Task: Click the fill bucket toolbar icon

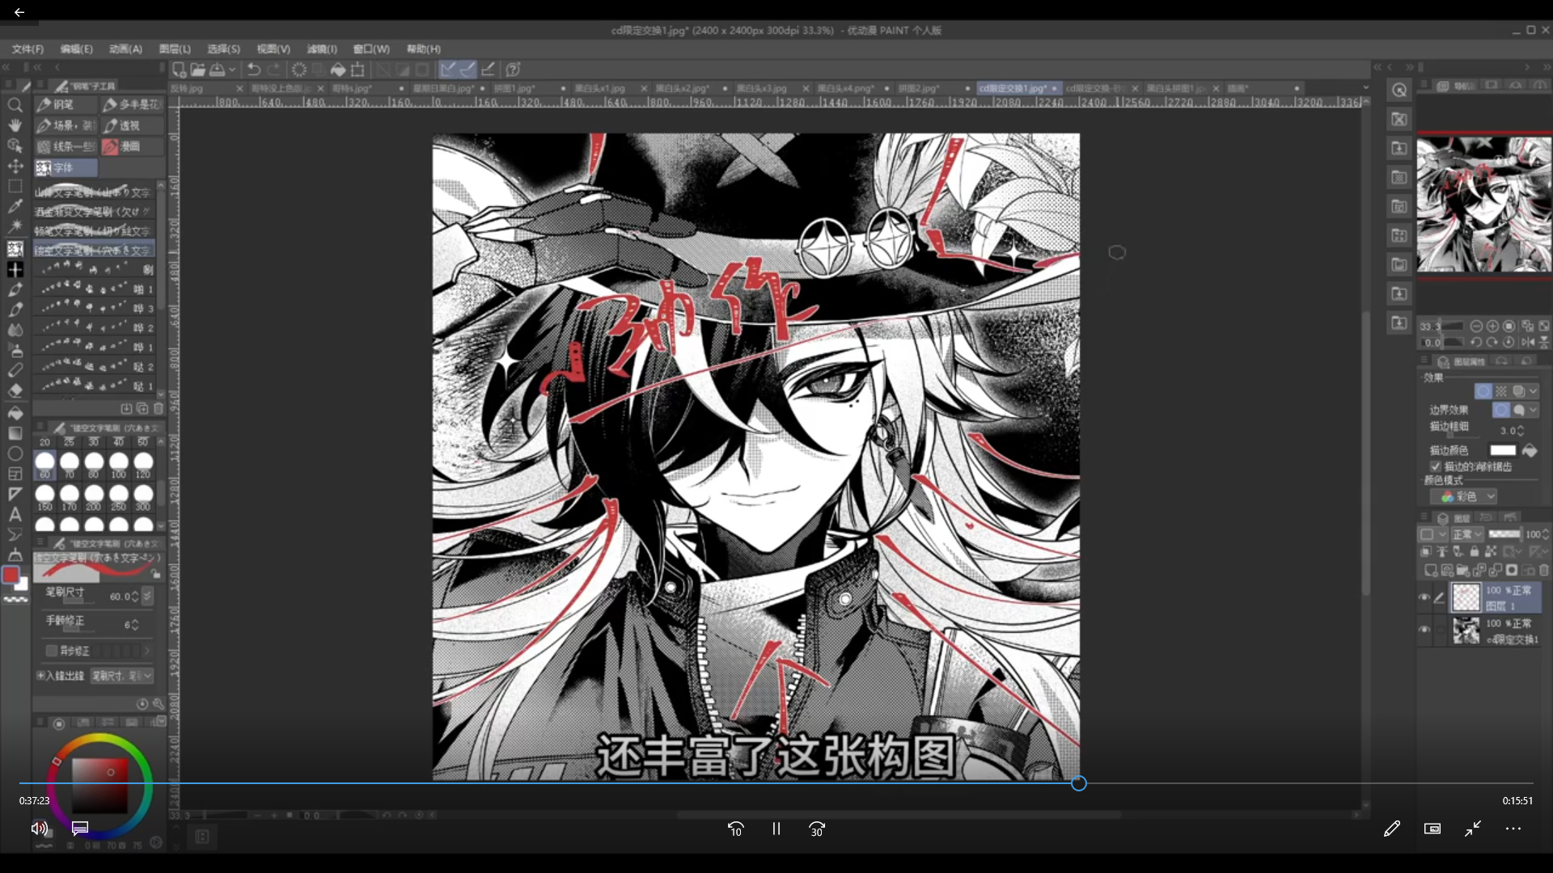Action: 338,70
